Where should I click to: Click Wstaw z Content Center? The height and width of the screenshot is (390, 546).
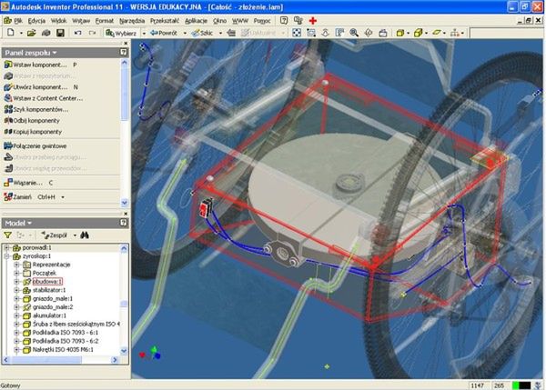[x=43, y=98]
